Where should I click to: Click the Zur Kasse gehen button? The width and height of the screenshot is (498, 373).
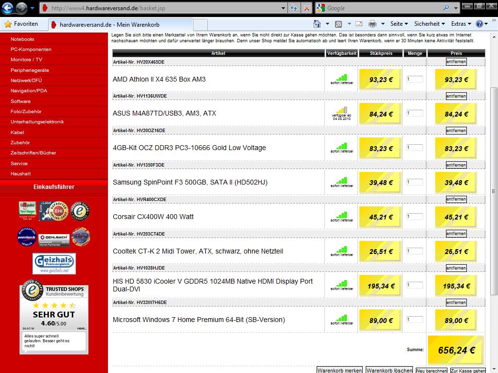click(x=468, y=370)
